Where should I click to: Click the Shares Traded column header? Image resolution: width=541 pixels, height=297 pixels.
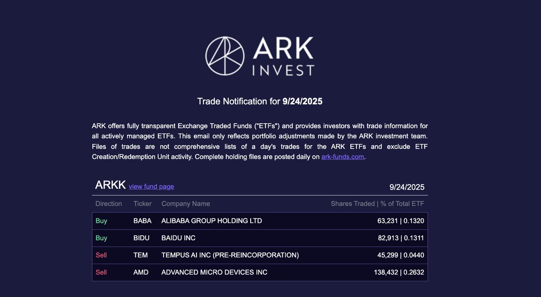tap(353, 204)
